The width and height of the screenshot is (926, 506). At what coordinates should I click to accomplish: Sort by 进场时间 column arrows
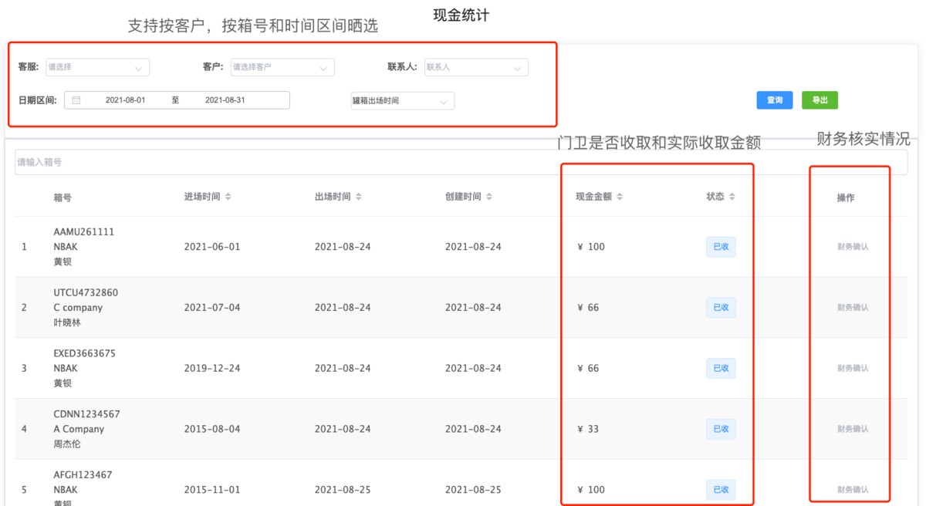click(228, 197)
